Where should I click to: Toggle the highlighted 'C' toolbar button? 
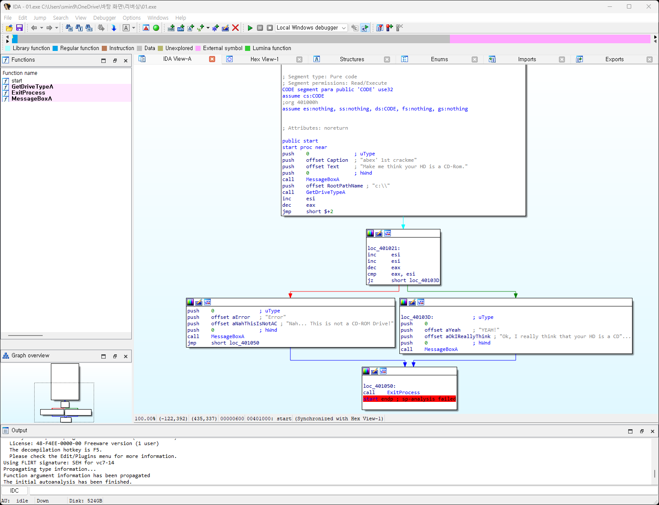pyautogui.click(x=365, y=28)
